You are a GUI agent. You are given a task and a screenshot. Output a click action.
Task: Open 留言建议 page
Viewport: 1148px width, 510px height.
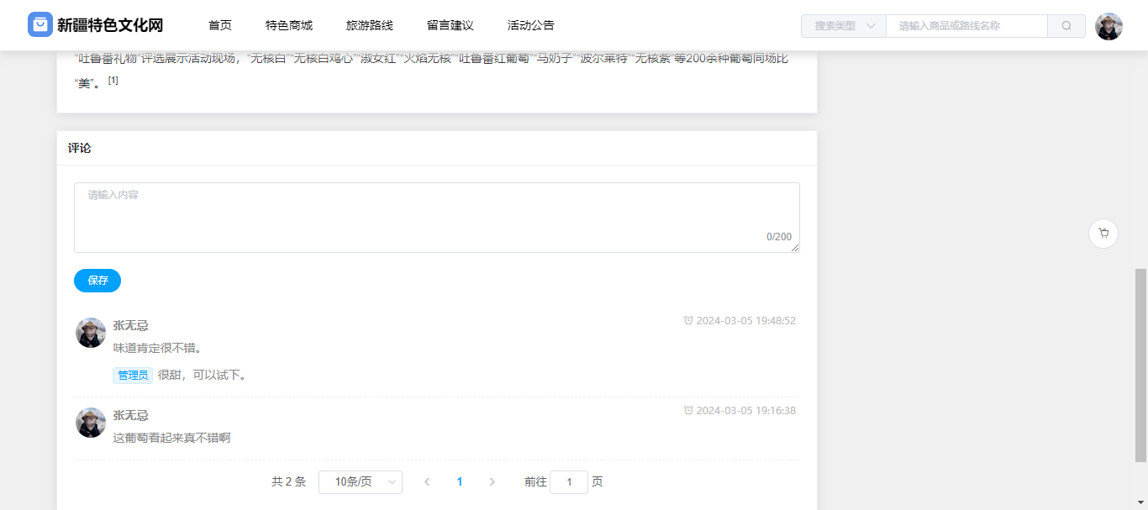point(450,25)
